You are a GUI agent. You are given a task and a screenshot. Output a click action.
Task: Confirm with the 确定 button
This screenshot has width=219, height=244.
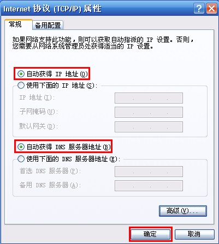click(x=151, y=234)
